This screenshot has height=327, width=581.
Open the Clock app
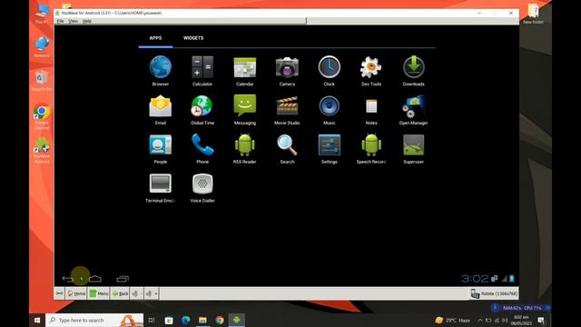tap(329, 71)
